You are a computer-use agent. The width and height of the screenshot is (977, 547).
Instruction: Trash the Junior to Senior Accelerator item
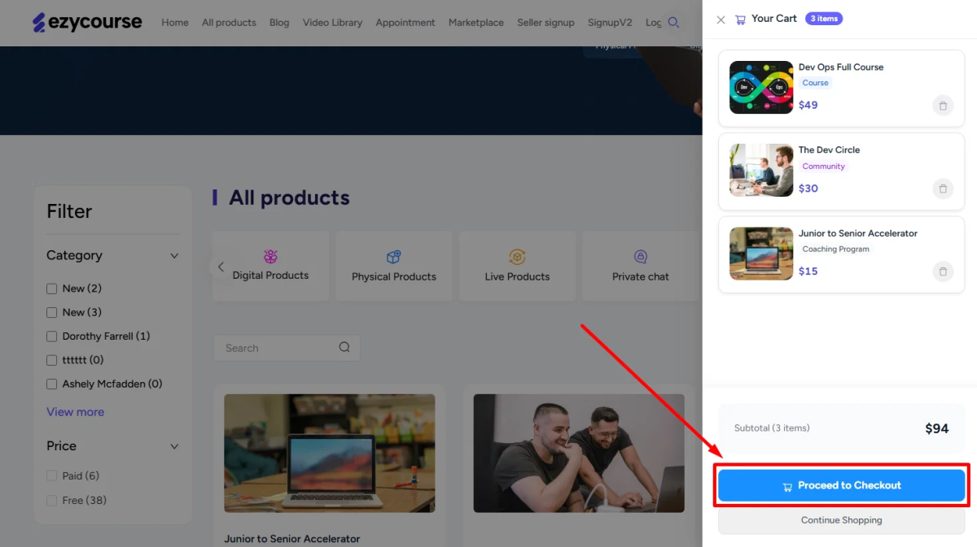click(x=943, y=271)
